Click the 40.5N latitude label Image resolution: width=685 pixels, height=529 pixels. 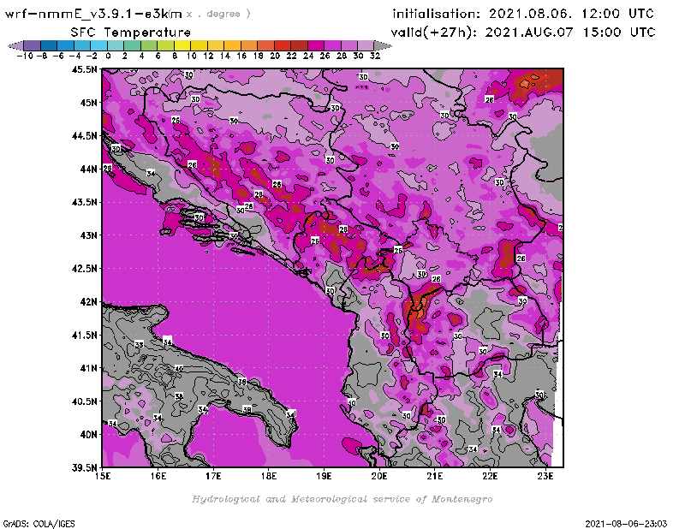pyautogui.click(x=84, y=401)
